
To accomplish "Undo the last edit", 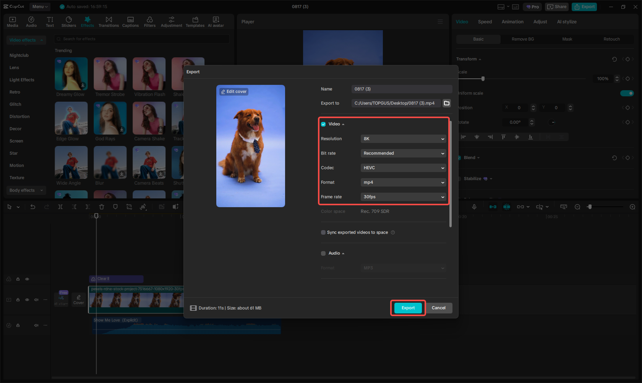I will point(33,206).
